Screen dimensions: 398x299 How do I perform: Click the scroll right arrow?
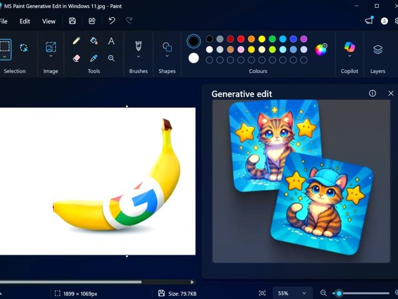(x=192, y=282)
